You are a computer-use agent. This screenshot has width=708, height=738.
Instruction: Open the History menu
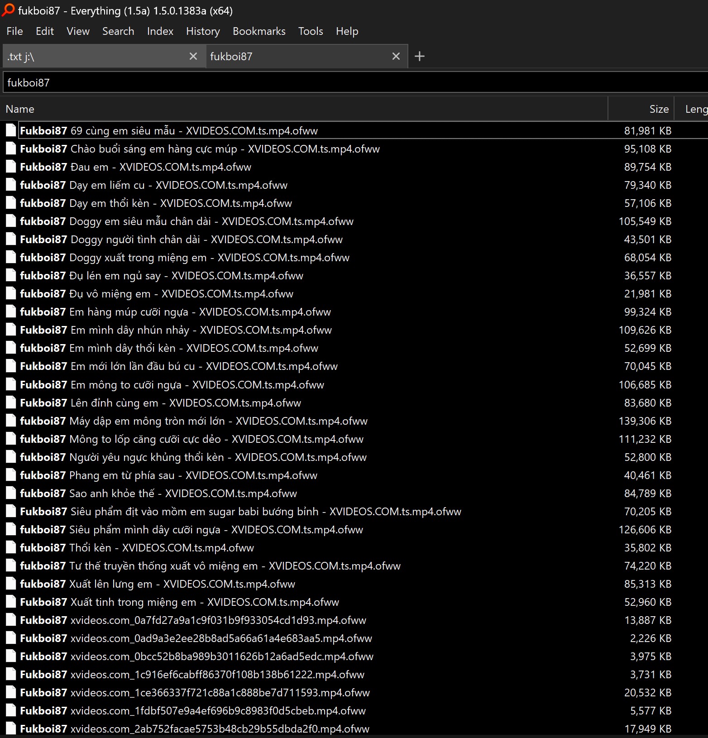pos(203,31)
